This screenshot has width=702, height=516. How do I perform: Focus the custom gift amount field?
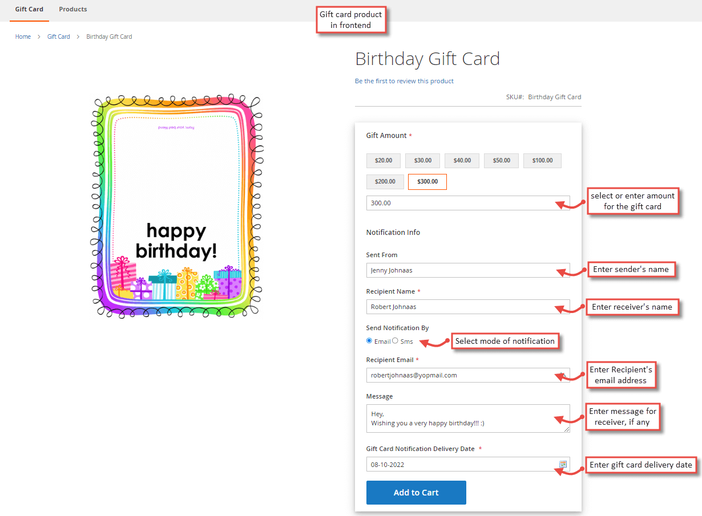[468, 203]
